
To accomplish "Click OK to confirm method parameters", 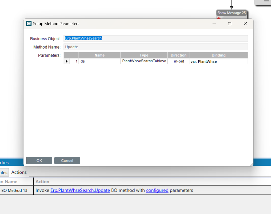I will [39, 161].
